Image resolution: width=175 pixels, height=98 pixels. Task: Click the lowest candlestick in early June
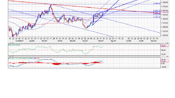86,28
